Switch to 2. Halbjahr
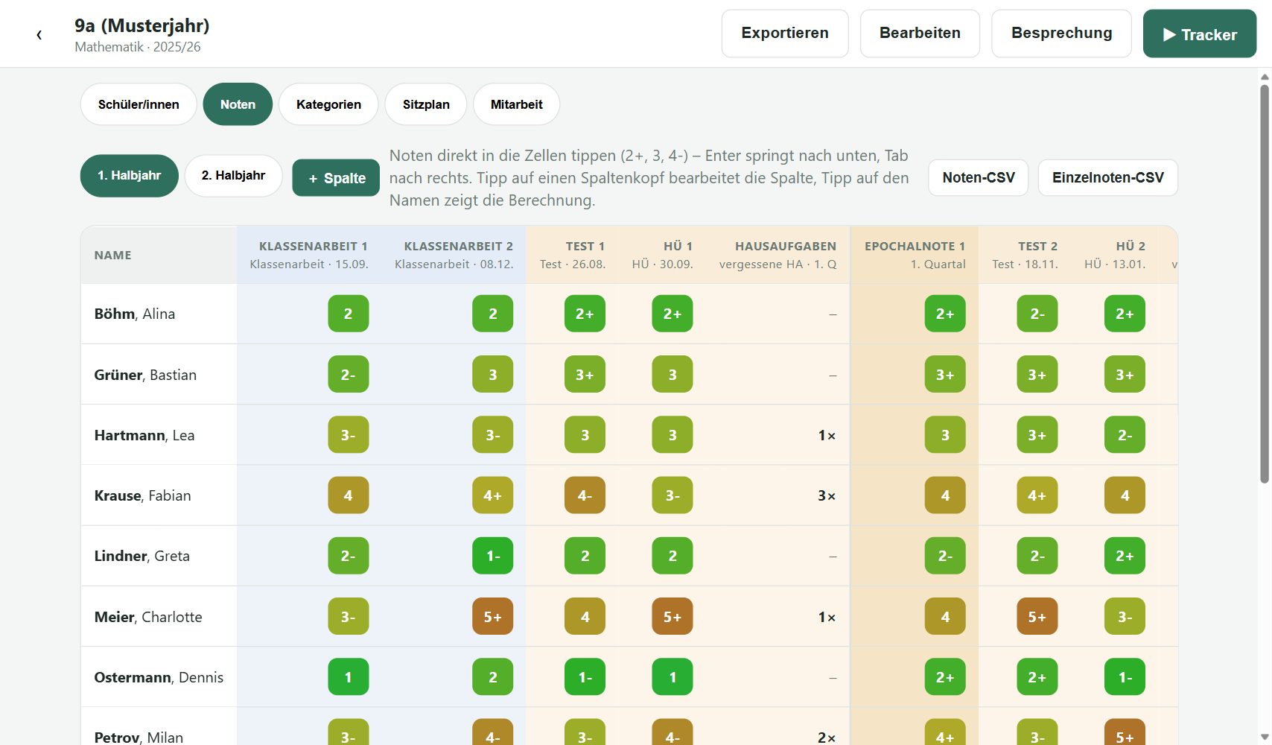Image resolution: width=1272 pixels, height=745 pixels. click(x=233, y=176)
